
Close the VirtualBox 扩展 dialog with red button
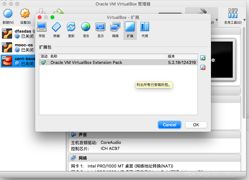point(40,17)
